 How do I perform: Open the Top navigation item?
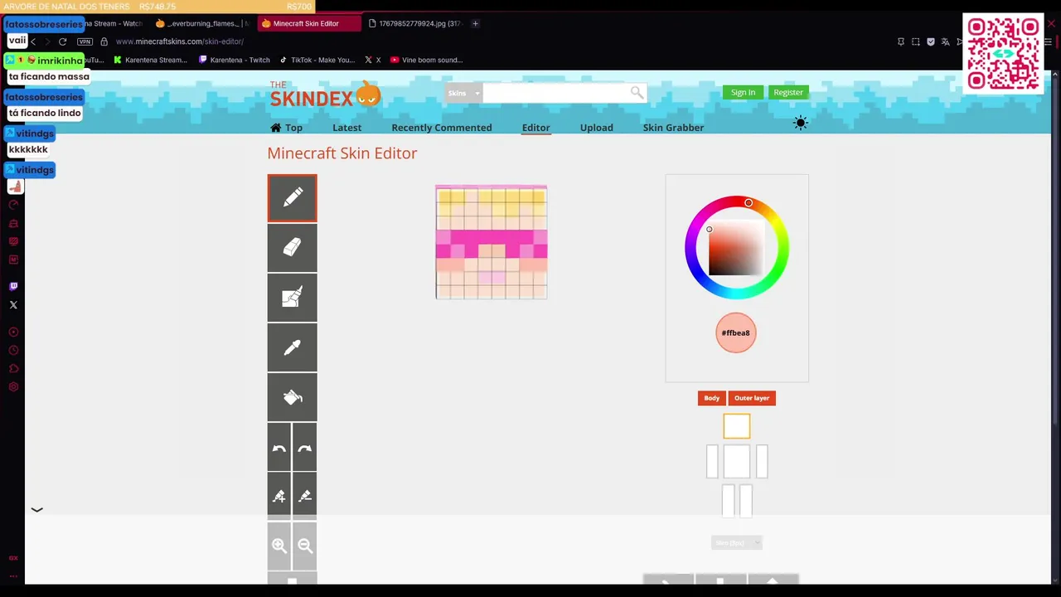click(x=286, y=128)
